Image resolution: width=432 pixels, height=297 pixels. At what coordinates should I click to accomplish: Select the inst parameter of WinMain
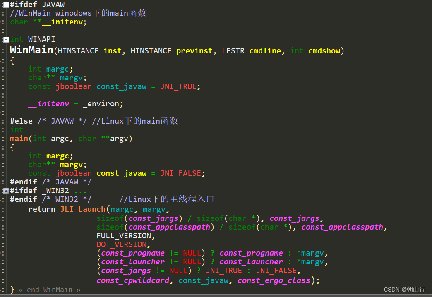[x=113, y=51]
